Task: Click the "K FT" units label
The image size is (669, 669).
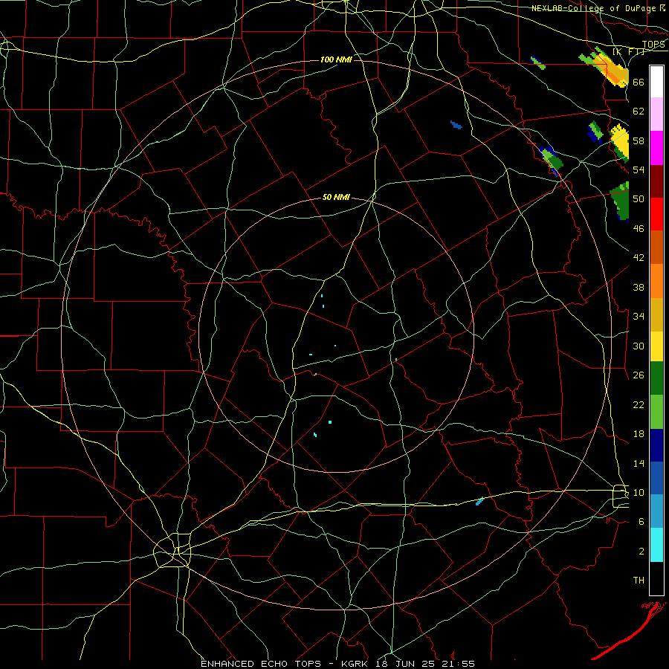Action: point(628,51)
